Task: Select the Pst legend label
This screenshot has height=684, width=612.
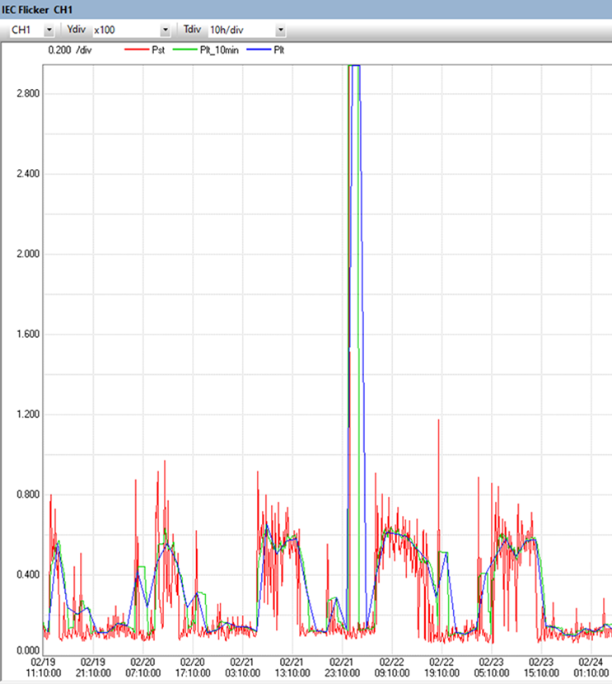Action: pos(159,50)
